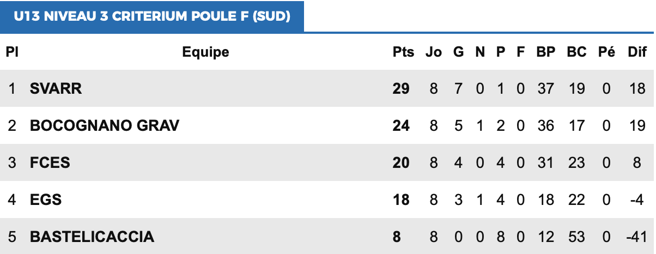
Task: Click the Pts column header
Action: [x=403, y=52]
